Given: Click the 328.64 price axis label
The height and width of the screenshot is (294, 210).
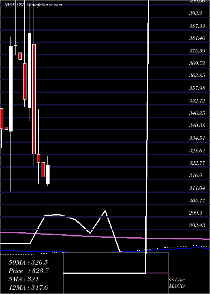Looking at the screenshot, I should click(197, 150).
